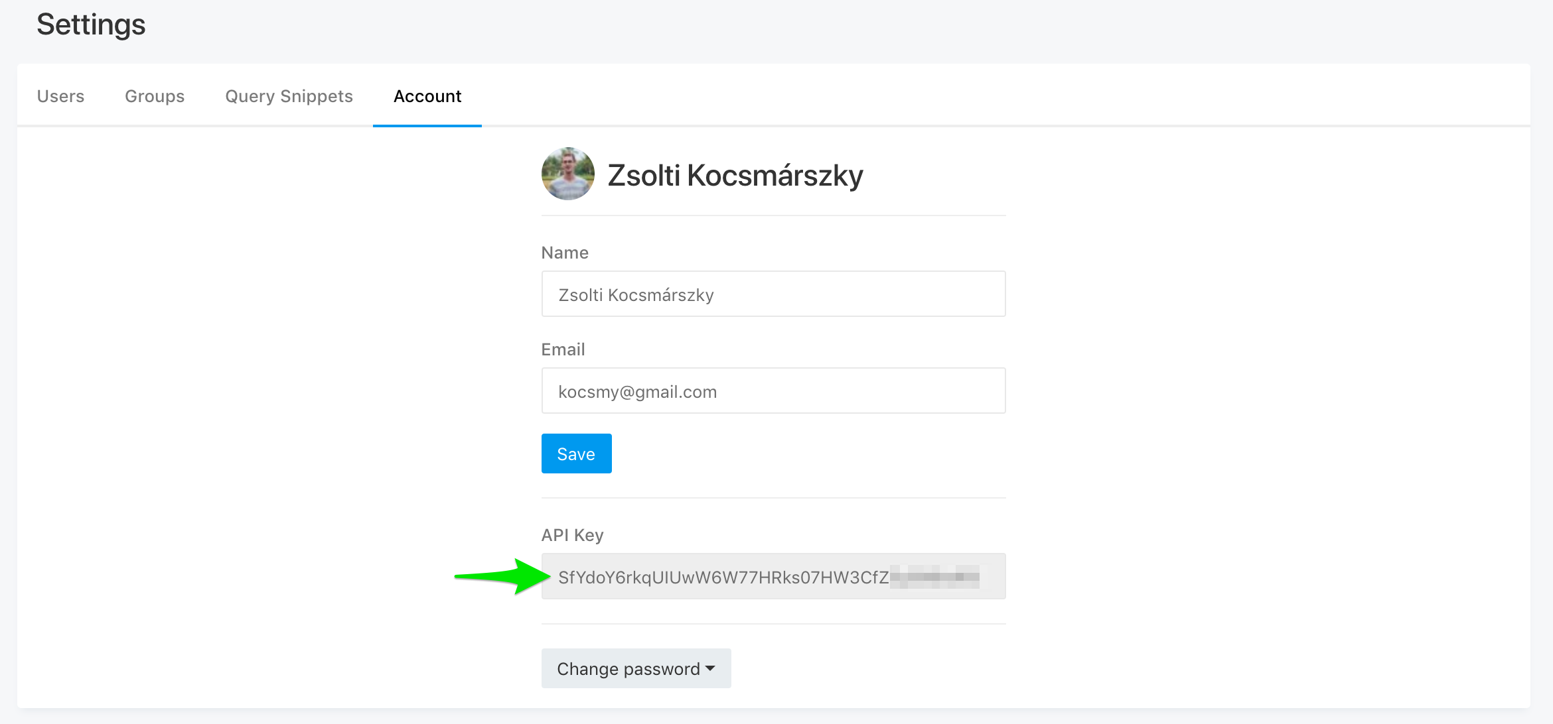
Task: Switch to the Groups tab
Action: (x=155, y=96)
